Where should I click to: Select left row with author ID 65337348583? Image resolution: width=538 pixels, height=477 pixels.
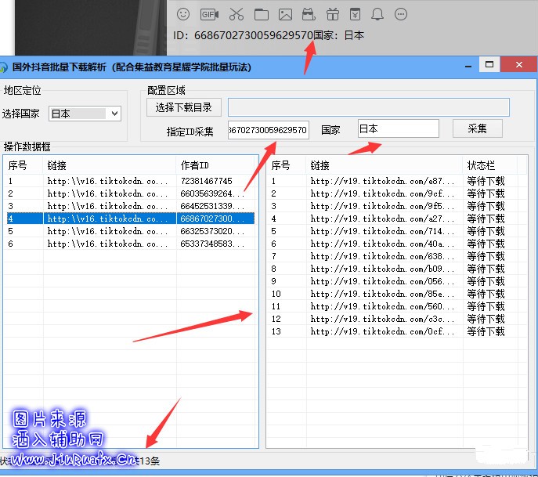pos(130,244)
